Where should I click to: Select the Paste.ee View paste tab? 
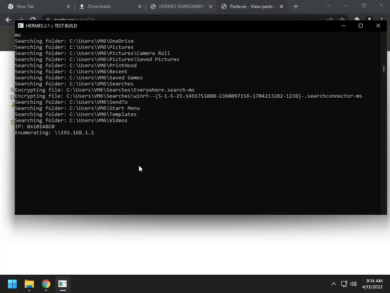[x=252, y=6]
